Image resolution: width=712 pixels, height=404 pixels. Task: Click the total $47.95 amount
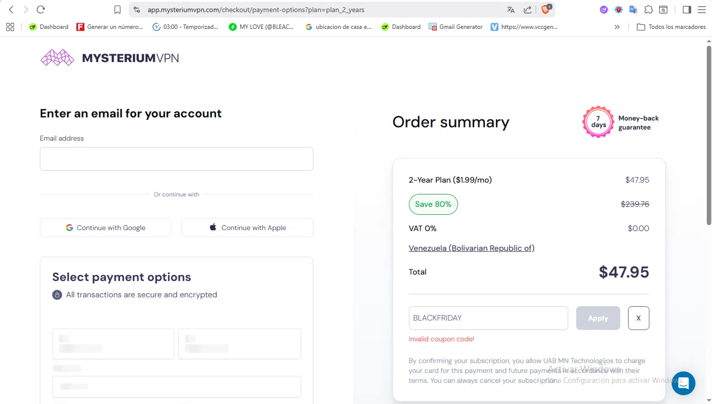tap(624, 272)
